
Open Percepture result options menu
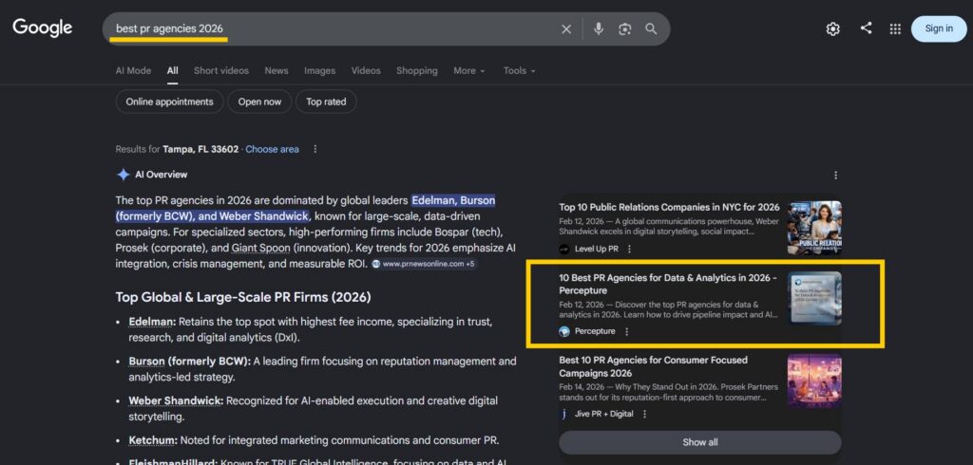[x=626, y=332]
